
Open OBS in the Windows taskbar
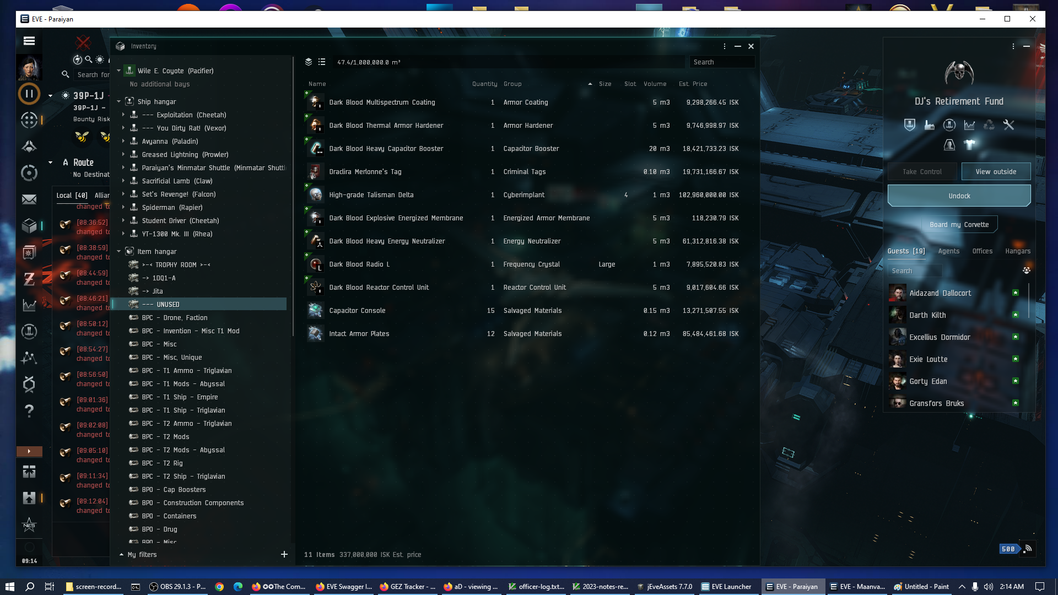pos(177,587)
